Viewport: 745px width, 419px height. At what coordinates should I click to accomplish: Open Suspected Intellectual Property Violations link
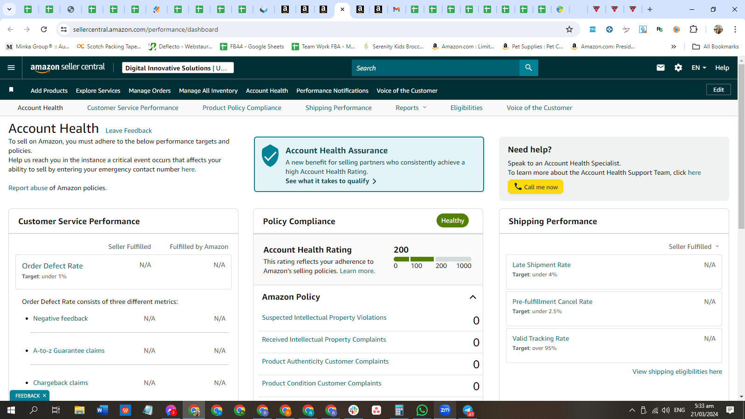pyautogui.click(x=324, y=317)
